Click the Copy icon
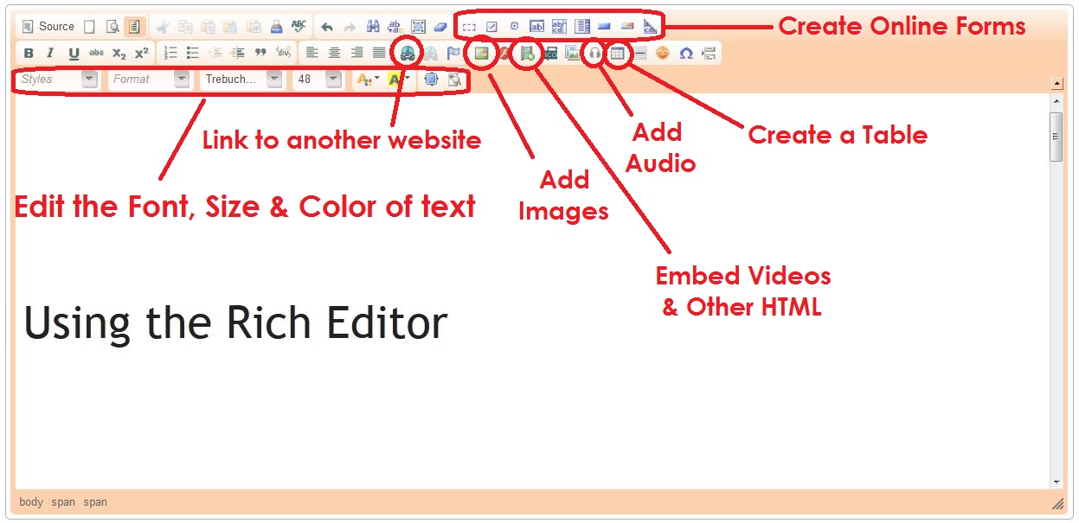The height and width of the screenshot is (523, 1079). point(185,27)
